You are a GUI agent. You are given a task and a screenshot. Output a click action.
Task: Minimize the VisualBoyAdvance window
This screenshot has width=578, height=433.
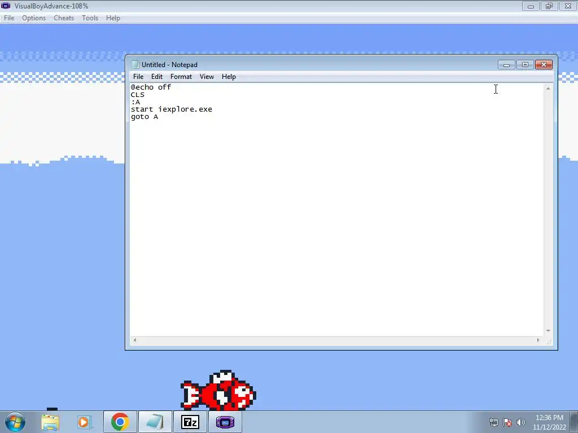[531, 6]
